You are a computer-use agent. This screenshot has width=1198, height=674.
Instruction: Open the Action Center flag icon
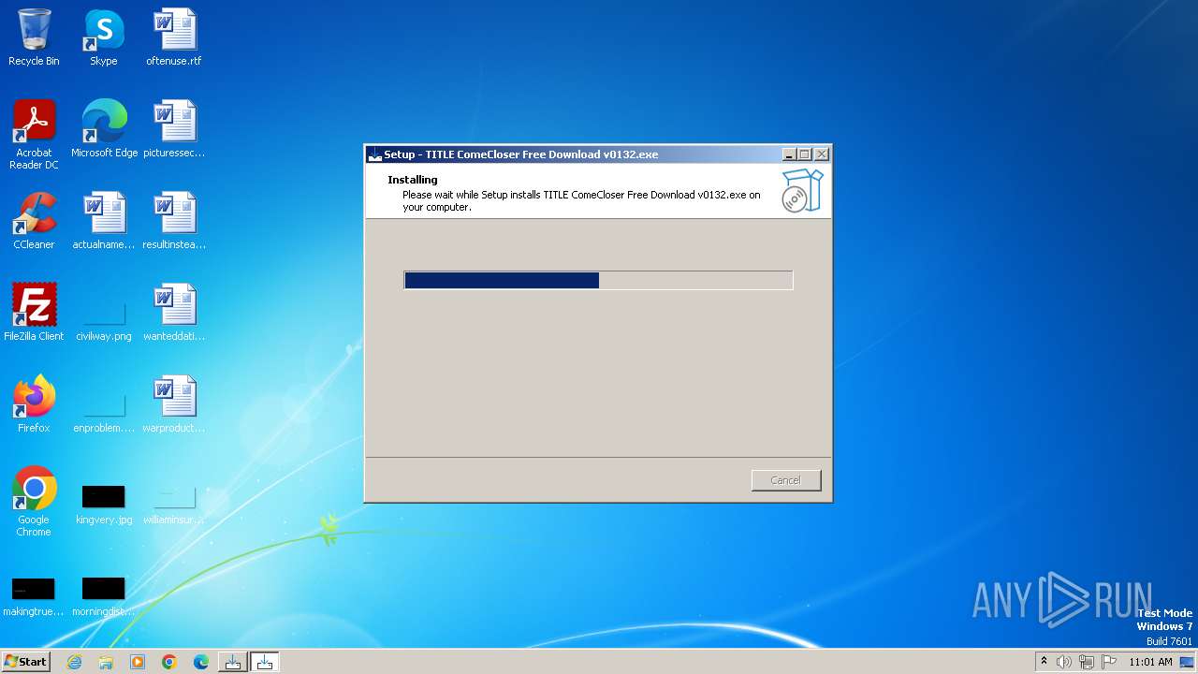point(1109,662)
